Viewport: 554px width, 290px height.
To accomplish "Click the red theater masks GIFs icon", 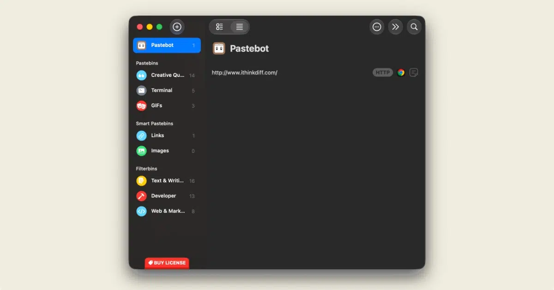I will 141,105.
